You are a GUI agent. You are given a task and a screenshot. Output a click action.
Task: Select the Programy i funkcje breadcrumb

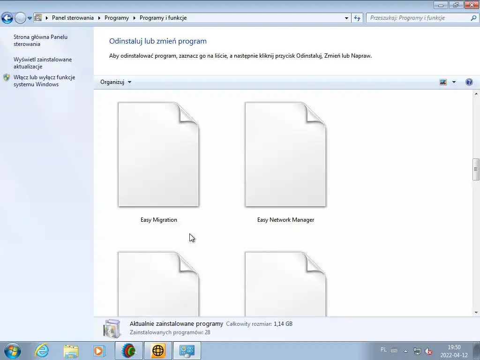click(x=163, y=18)
